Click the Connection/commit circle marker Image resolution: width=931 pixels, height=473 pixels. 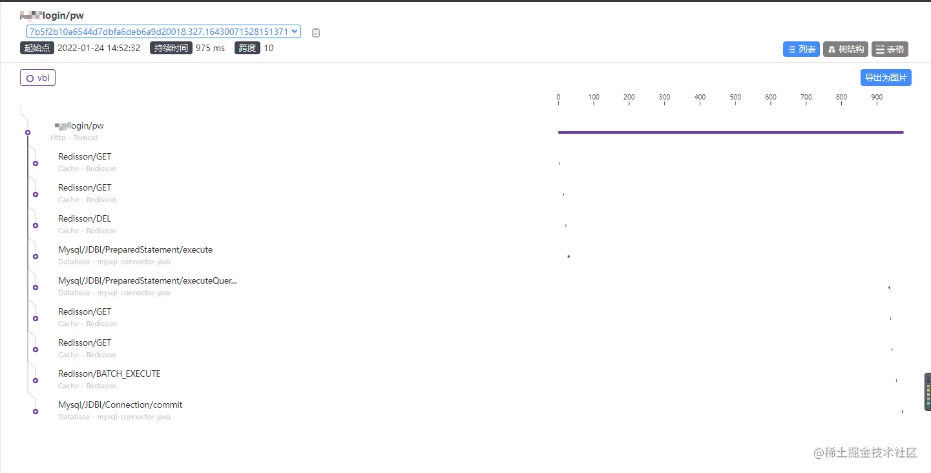pyautogui.click(x=36, y=412)
